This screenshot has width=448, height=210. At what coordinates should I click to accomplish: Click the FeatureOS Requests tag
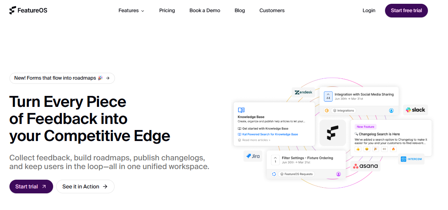click(296, 174)
